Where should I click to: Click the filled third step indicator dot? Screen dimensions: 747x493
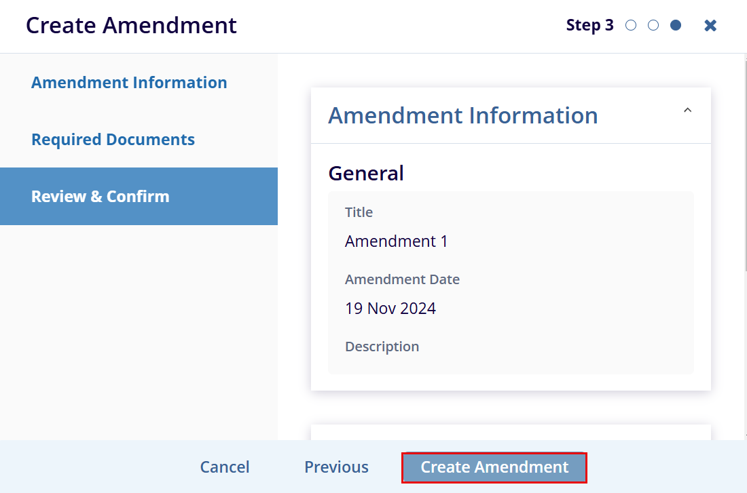pos(676,26)
